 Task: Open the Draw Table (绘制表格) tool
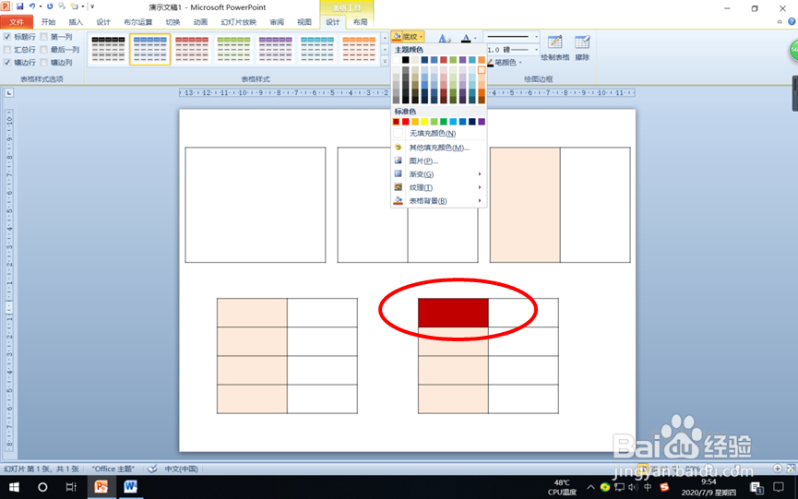pos(554,48)
